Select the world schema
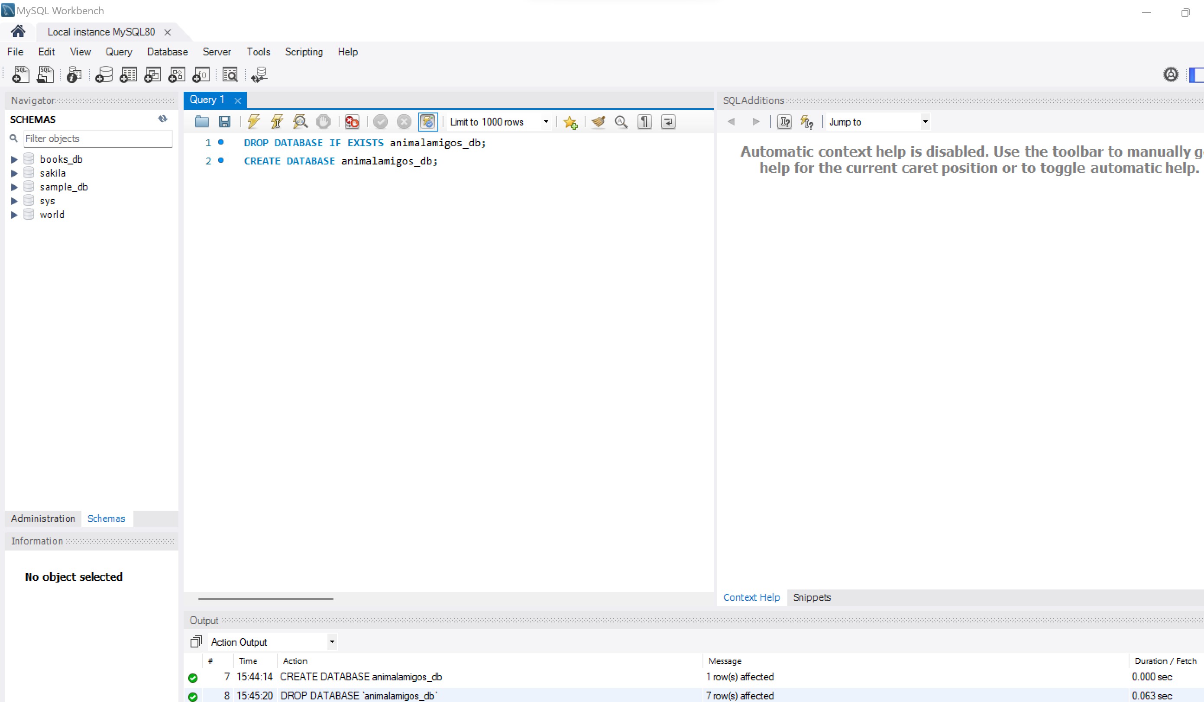The width and height of the screenshot is (1204, 702). pos(52,214)
